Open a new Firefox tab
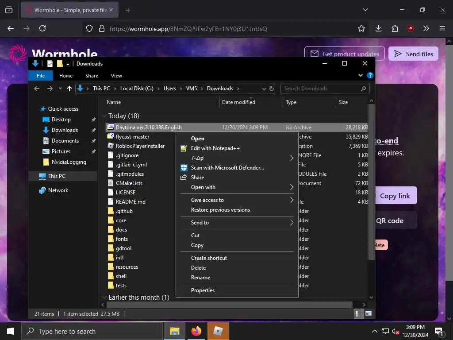This screenshot has width=453, height=340. [128, 10]
